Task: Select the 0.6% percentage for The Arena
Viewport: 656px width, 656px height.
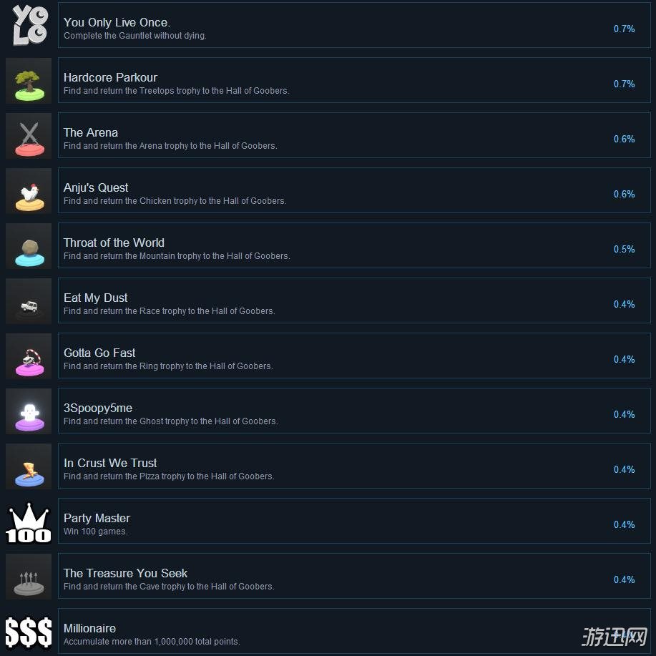Action: [x=624, y=139]
